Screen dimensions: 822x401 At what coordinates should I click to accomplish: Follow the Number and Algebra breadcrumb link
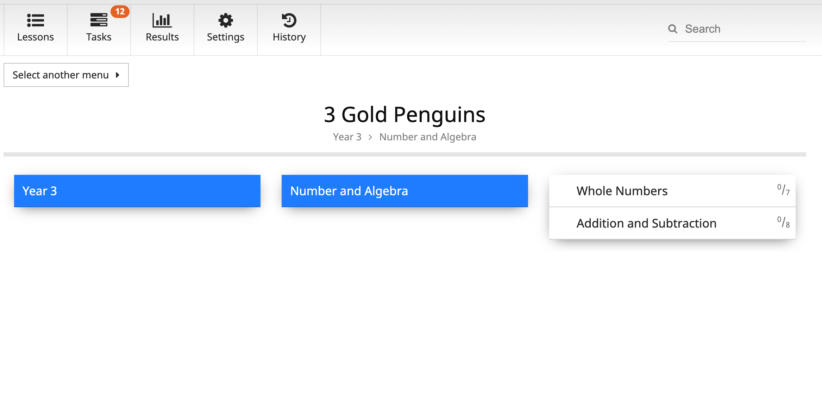tap(428, 137)
